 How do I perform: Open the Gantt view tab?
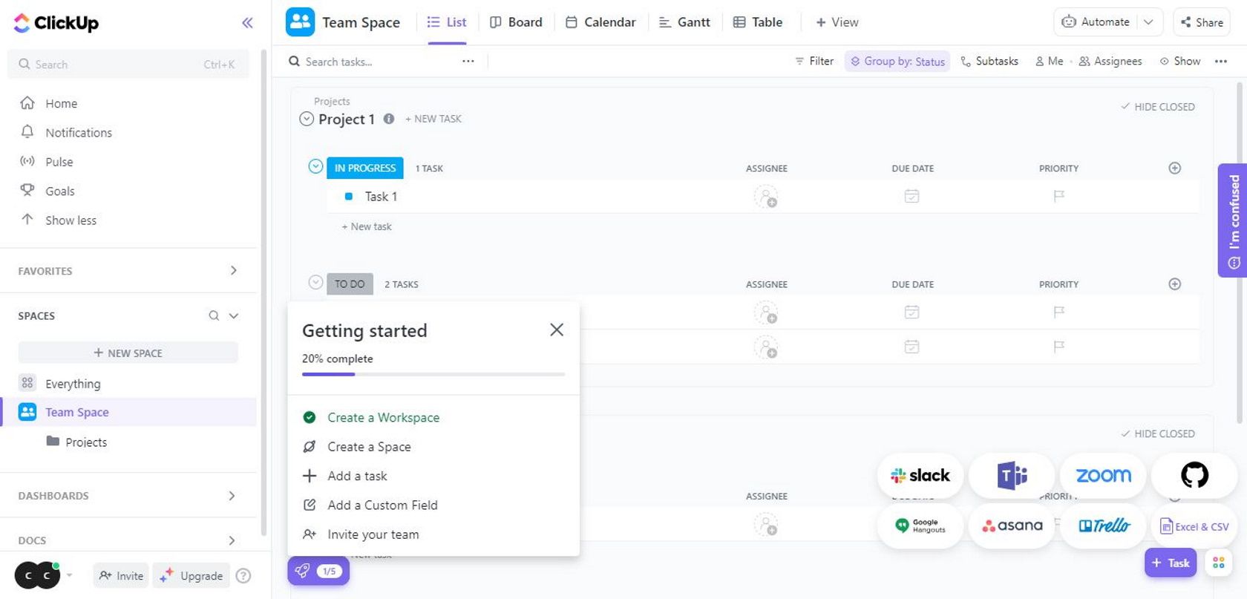(x=684, y=22)
